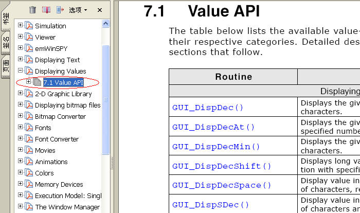Image resolution: width=360 pixels, height=213 pixels.
Task: Click the Memory Devices PDF icon
Action: click(x=29, y=184)
